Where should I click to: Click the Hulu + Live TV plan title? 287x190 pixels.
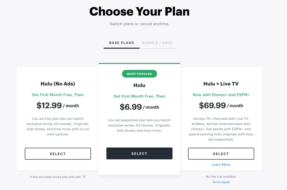click(221, 84)
